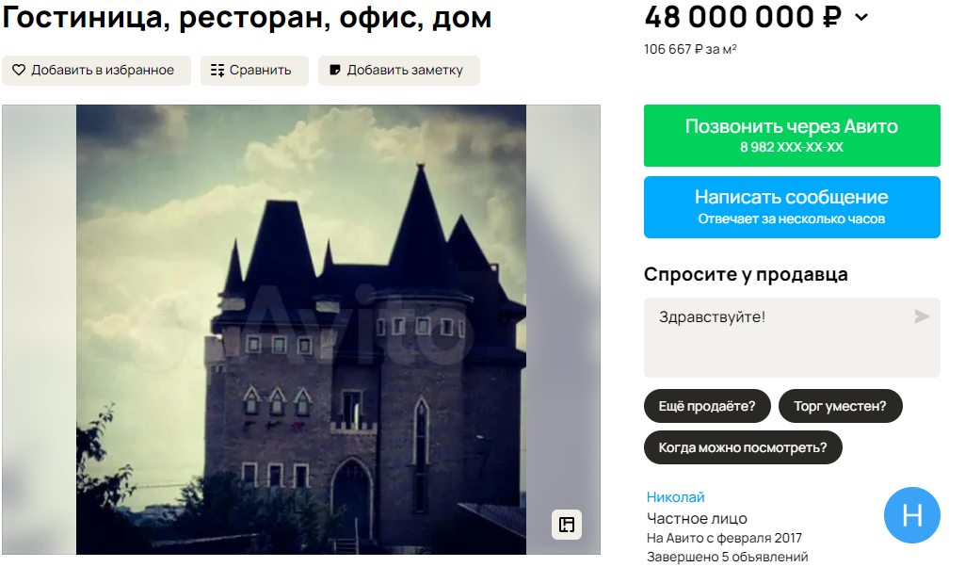
Task: Open the castle photo in gallery
Action: [x=301, y=330]
